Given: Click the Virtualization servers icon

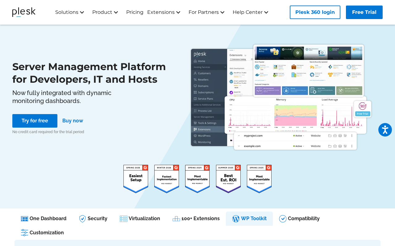Looking at the screenshot, I should coord(123,219).
